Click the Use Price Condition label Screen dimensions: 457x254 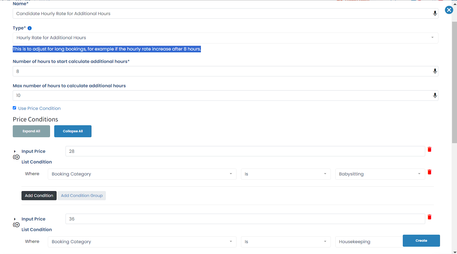(x=39, y=108)
